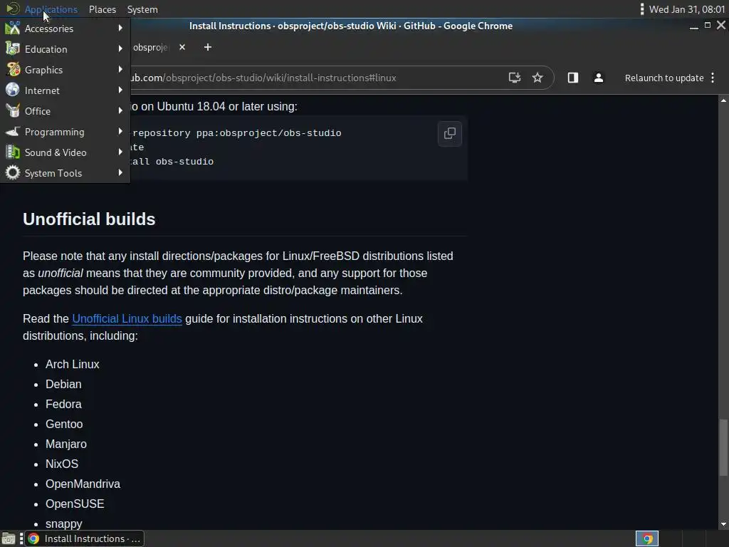Expand Internet submenu arrow
Screen dimensions: 729x547
pyautogui.click(x=120, y=90)
